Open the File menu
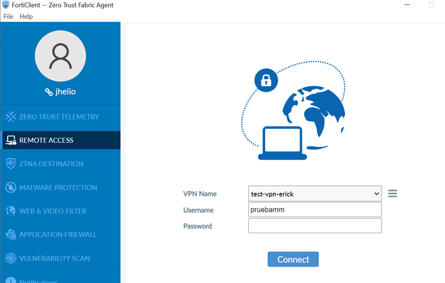 click(8, 16)
